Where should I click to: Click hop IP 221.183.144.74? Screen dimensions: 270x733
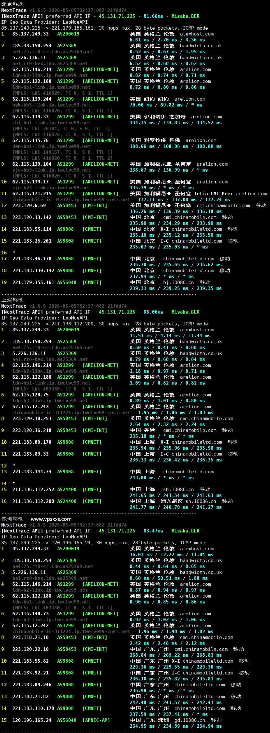[x=32, y=472]
